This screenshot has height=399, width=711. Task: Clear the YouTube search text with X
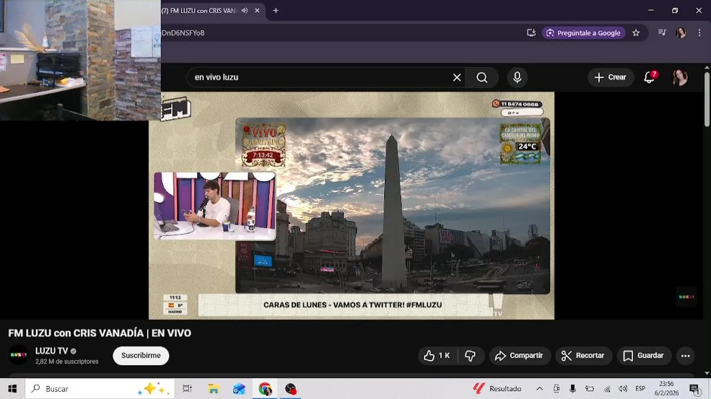pyautogui.click(x=457, y=78)
